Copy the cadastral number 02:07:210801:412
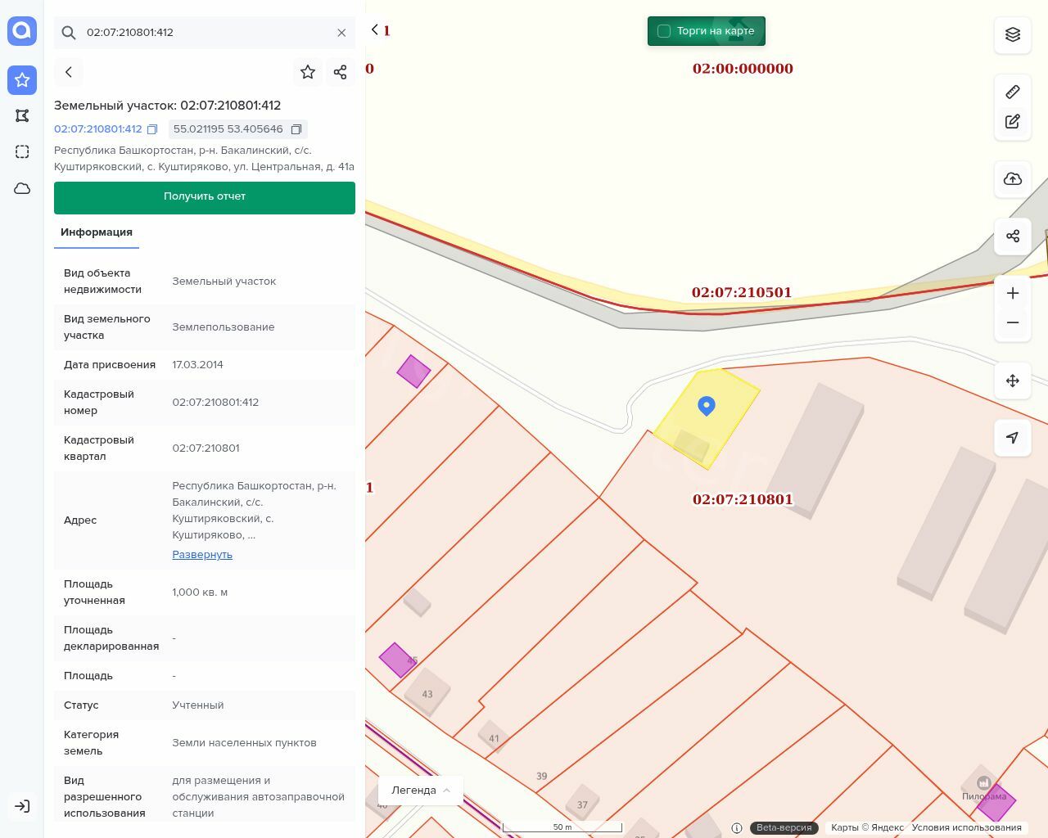Image resolution: width=1048 pixels, height=838 pixels. tap(152, 129)
